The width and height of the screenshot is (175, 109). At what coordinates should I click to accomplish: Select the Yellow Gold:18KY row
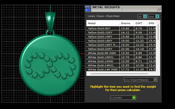[121, 41]
